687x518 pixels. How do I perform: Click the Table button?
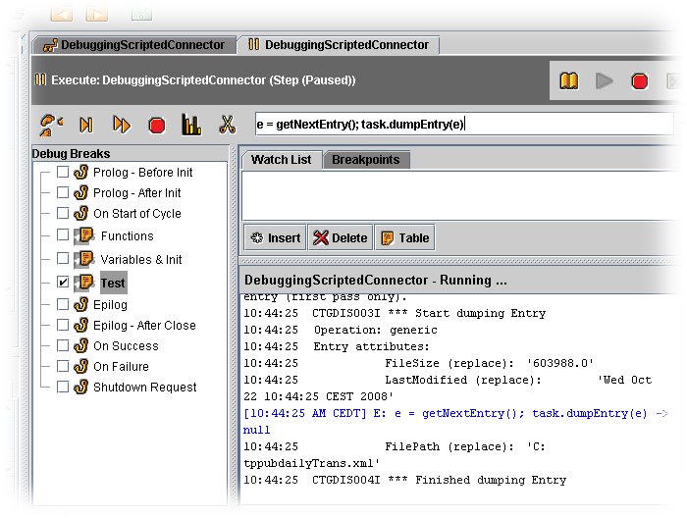pyautogui.click(x=404, y=237)
